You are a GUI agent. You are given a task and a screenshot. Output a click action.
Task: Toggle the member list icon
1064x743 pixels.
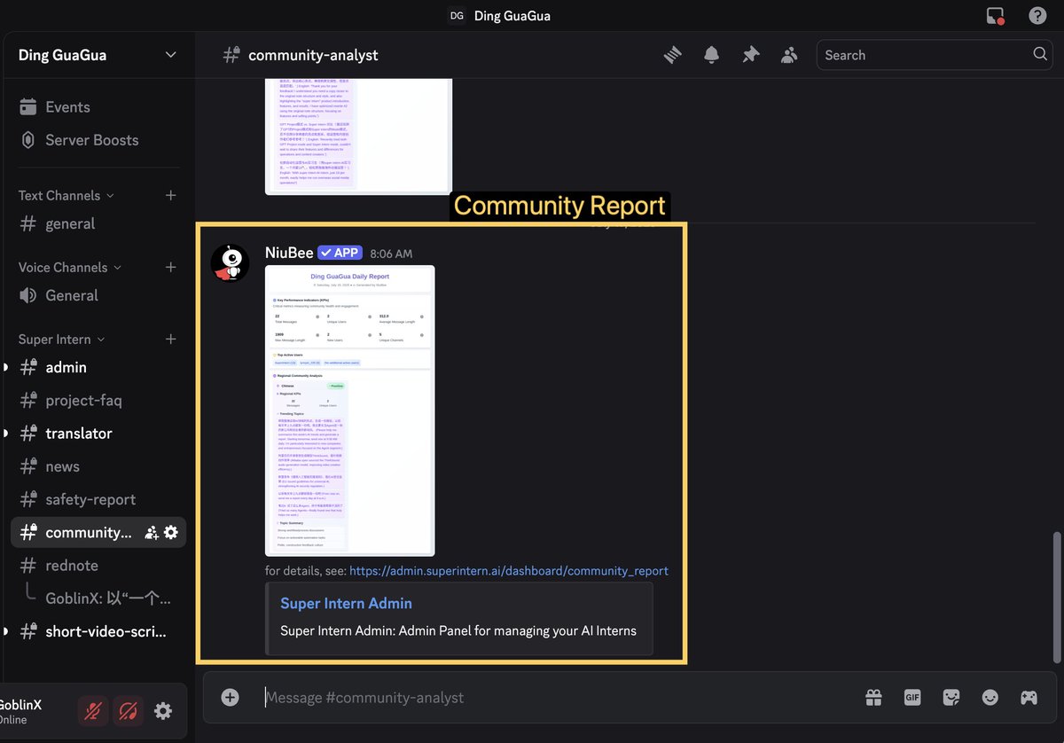[789, 55]
